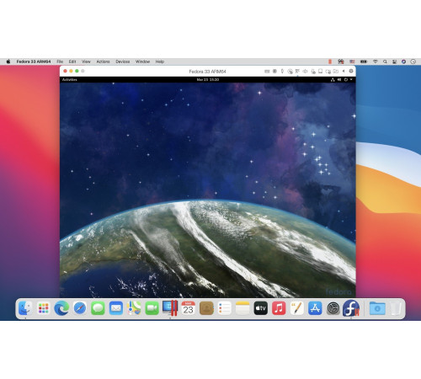The width and height of the screenshot is (421, 379).
Task: Click the red Parallels icon in menu bar
Action: coord(330,61)
